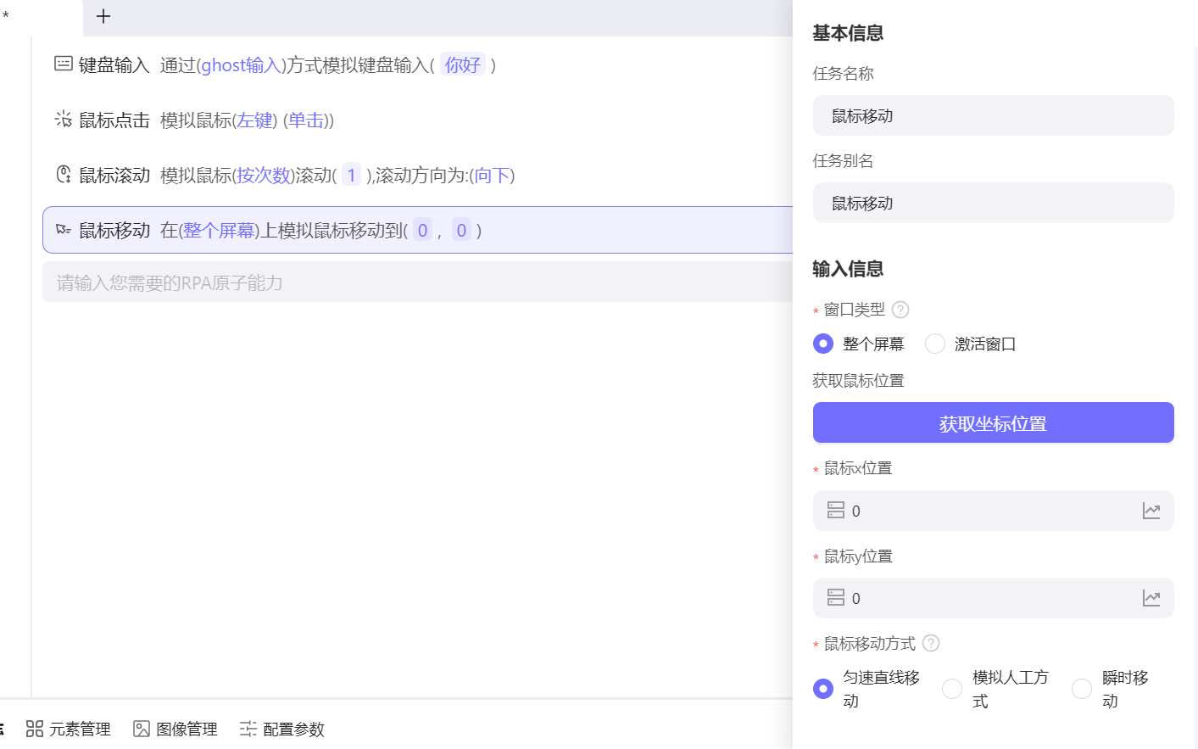1198x749 pixels.
Task: Open the element management tab
Action: [69, 729]
